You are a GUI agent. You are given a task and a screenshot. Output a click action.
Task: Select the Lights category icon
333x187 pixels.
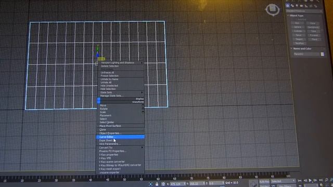pyautogui.click(x=297, y=6)
